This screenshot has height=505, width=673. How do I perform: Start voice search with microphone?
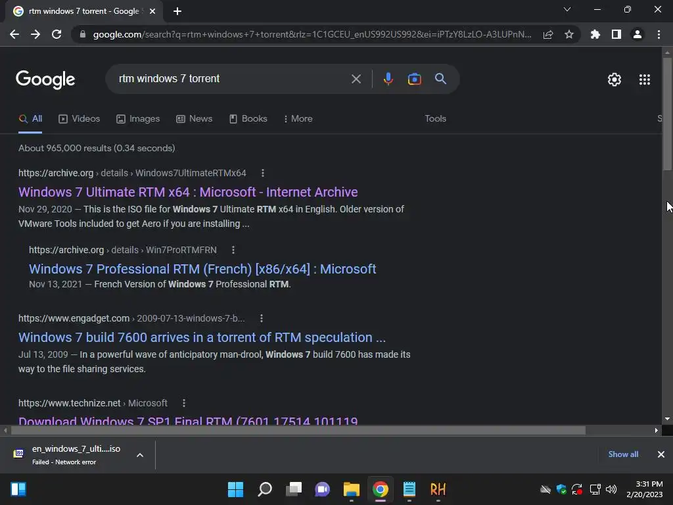pos(388,79)
